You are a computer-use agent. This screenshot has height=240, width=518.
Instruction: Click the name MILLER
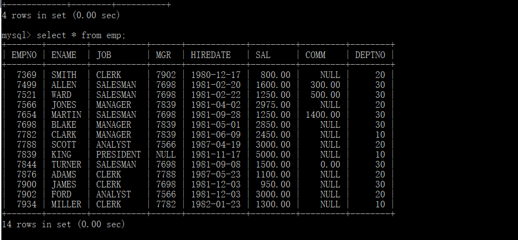[66, 205]
